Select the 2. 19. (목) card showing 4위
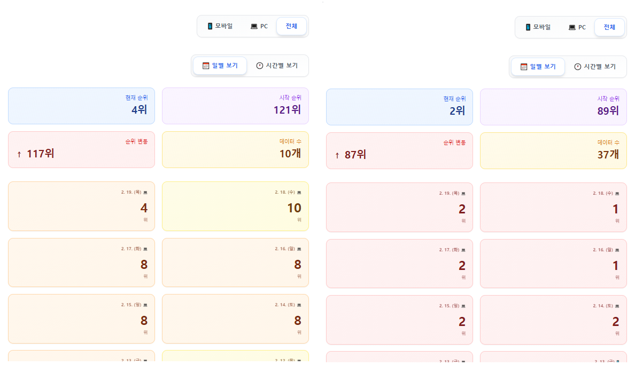The height and width of the screenshot is (366, 635). (81, 206)
